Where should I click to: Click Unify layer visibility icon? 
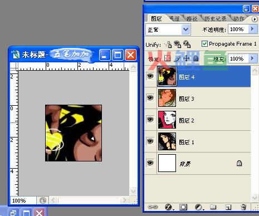tap(177, 44)
